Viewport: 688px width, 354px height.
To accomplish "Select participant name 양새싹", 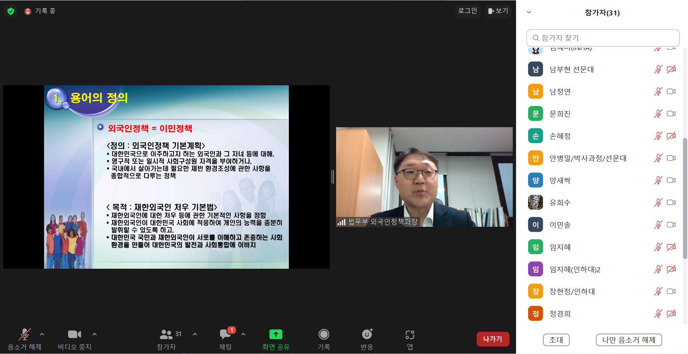I will coord(560,180).
